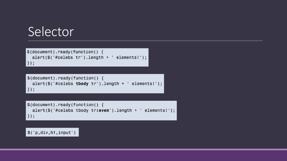Click the horizontal divider under the title

[x=145, y=41]
